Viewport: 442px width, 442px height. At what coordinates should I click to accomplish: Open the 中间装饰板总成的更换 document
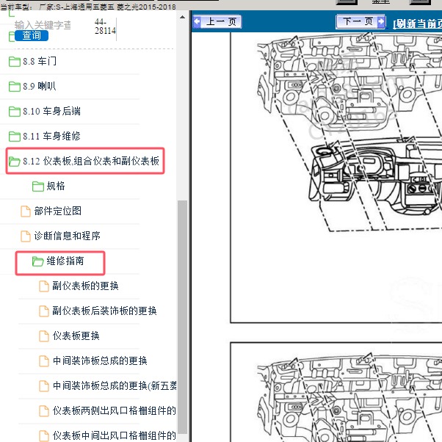[100, 361]
